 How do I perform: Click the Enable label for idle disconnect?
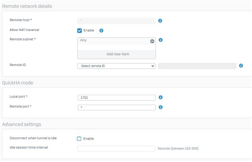point(88,138)
